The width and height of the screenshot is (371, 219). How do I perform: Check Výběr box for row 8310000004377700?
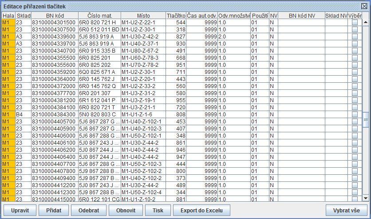click(355, 93)
